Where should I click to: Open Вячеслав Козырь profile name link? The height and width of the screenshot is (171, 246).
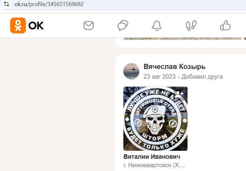coord(174,67)
